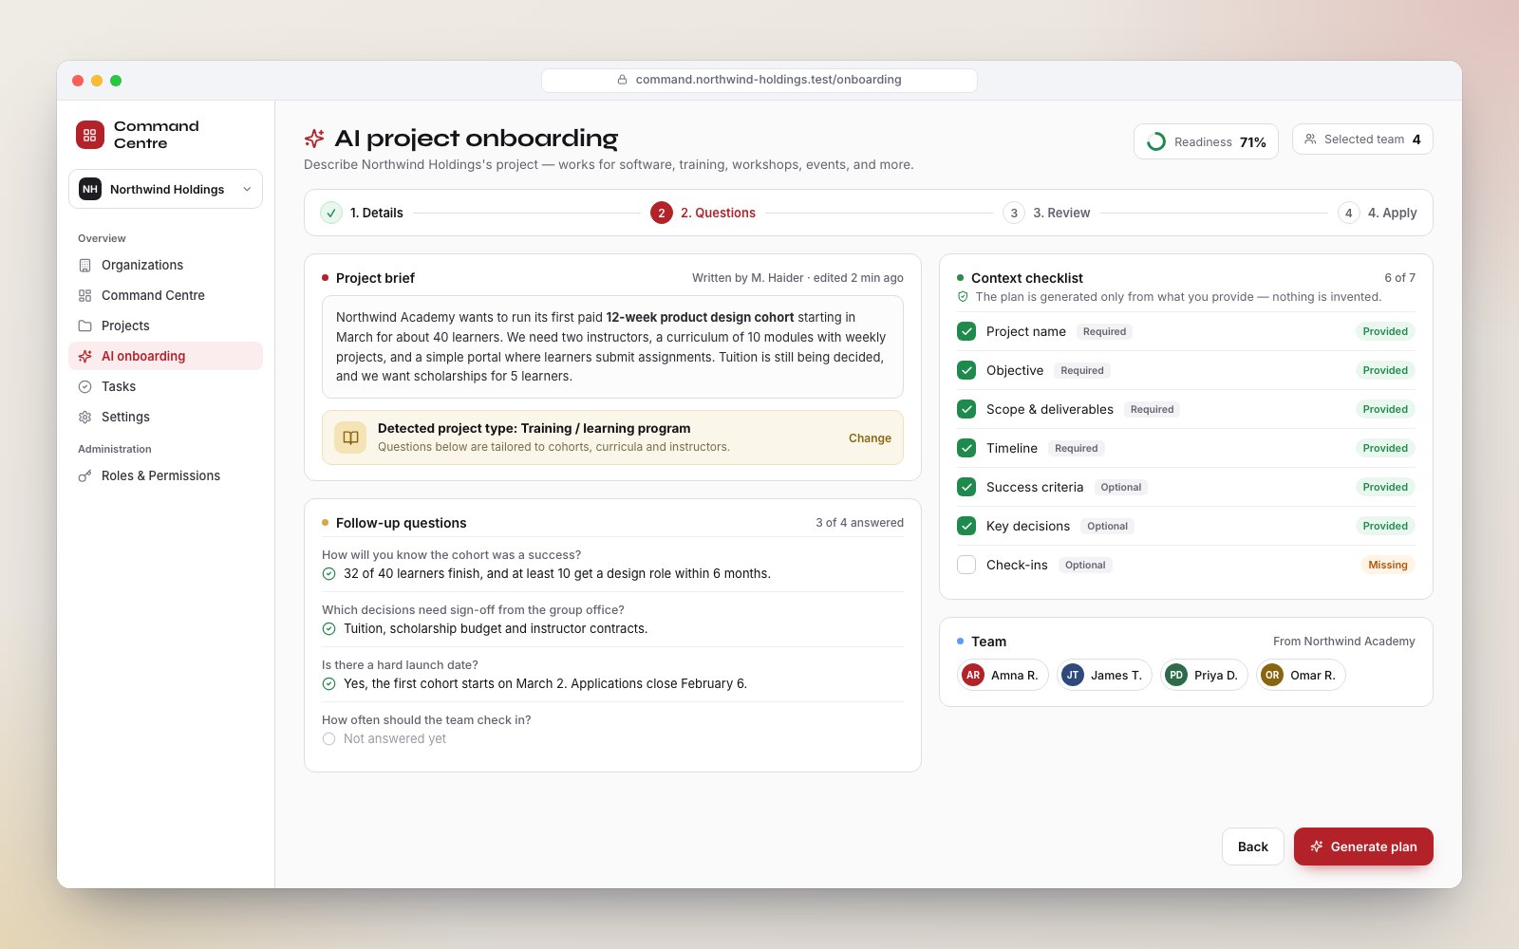This screenshot has width=1519, height=949.
Task: Click the Tasks check-circle icon
Action: [84, 386]
